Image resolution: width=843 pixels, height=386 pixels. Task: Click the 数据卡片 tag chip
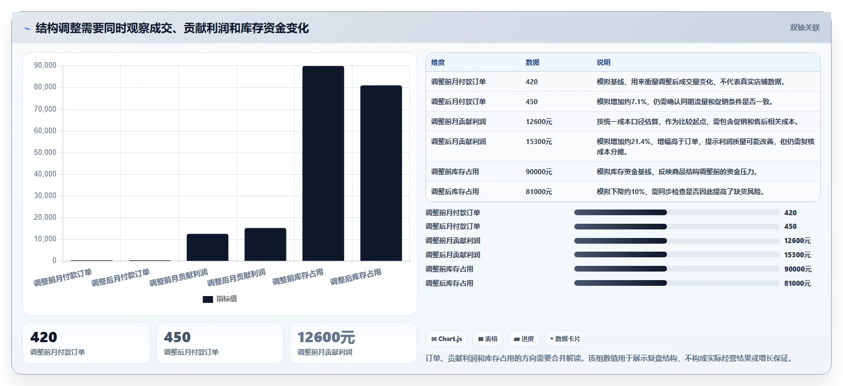click(565, 339)
